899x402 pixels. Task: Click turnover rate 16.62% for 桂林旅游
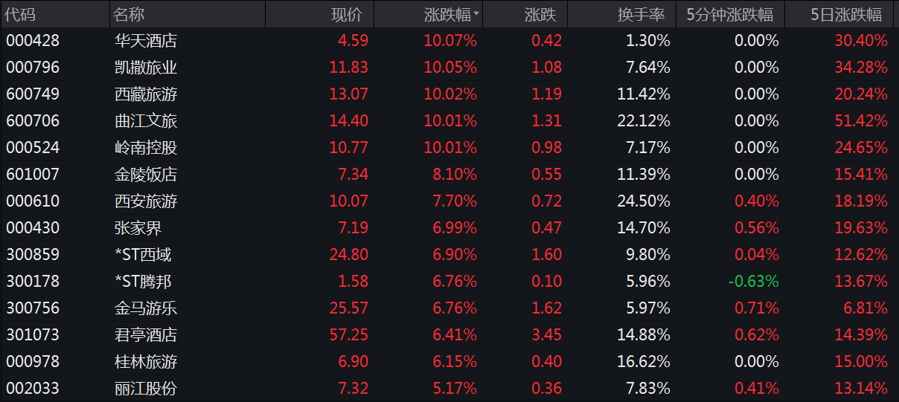coord(644,362)
